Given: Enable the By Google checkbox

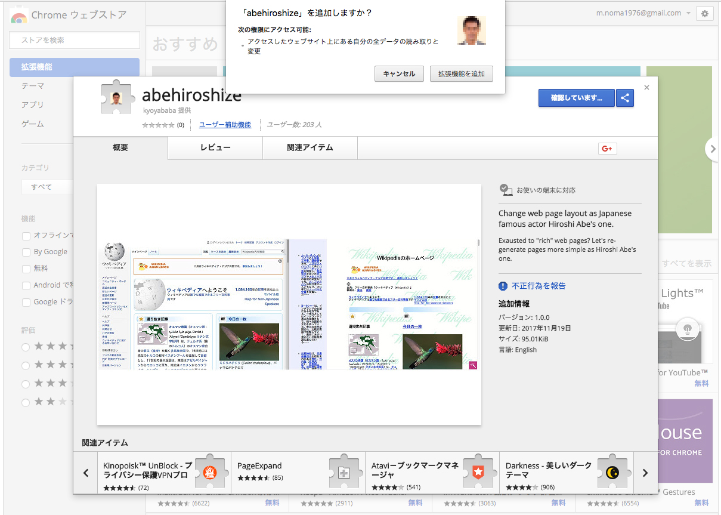Looking at the screenshot, I should tap(26, 252).
